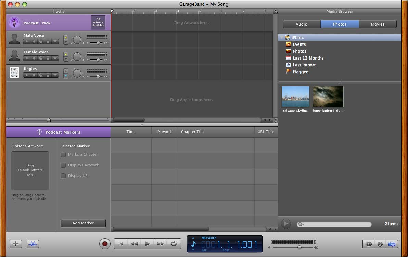Lock the Female Voice track
This screenshot has height=257, width=408.
coord(48,58)
